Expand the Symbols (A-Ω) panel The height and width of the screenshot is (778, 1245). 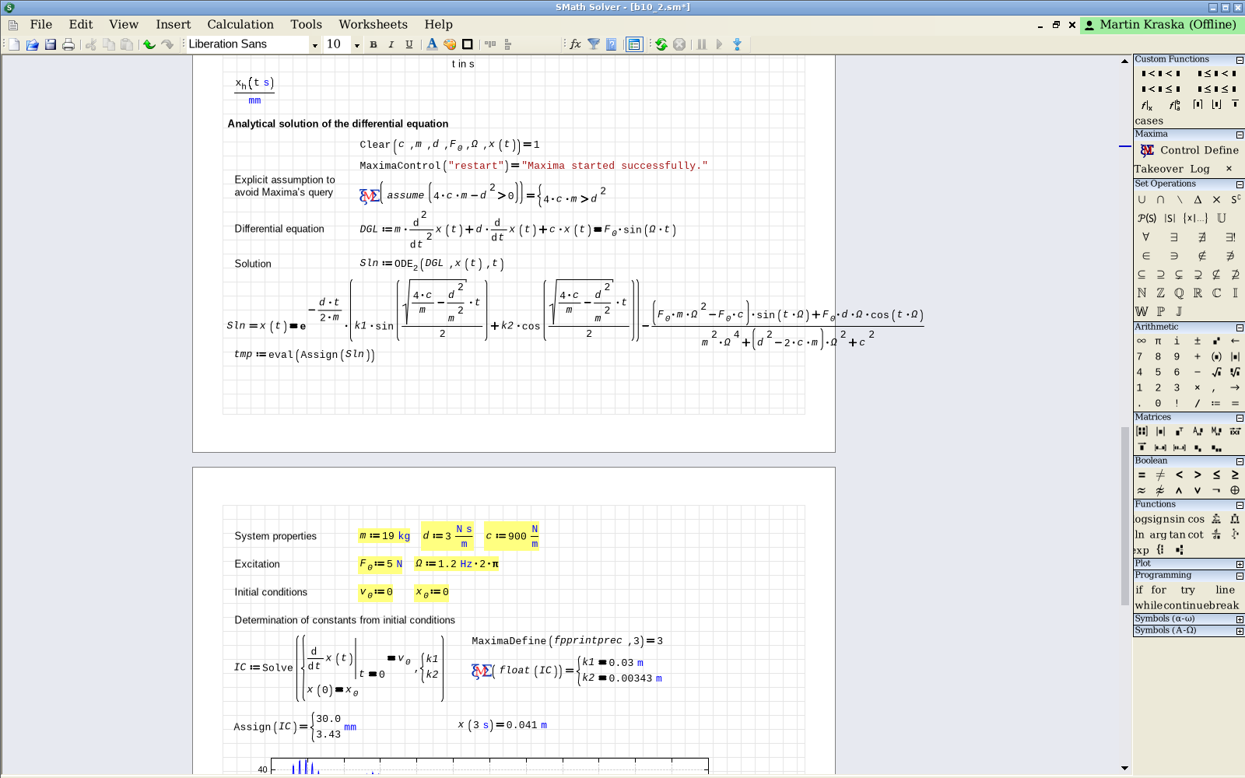[x=1240, y=631]
